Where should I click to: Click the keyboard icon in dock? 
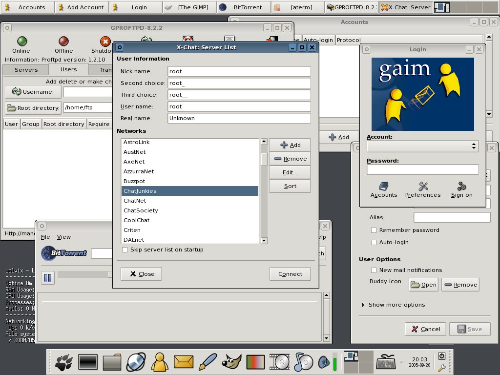click(386, 362)
